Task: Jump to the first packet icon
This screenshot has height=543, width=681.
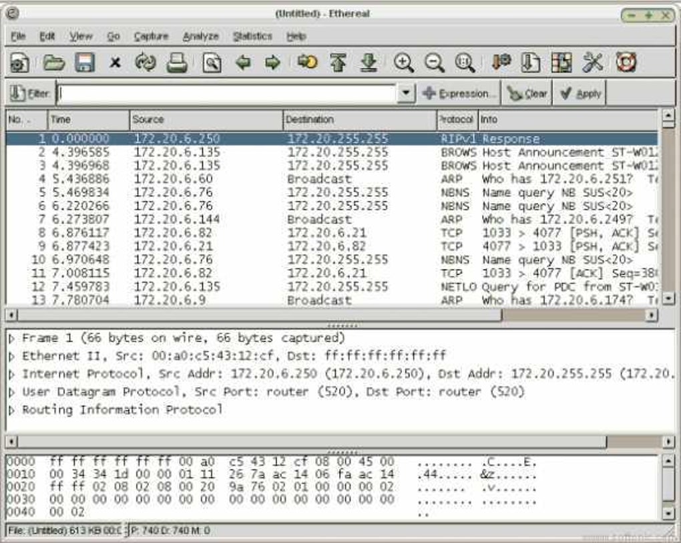Action: (x=338, y=63)
